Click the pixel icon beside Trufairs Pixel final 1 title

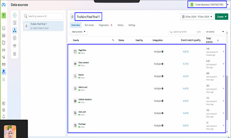click(x=72, y=17)
